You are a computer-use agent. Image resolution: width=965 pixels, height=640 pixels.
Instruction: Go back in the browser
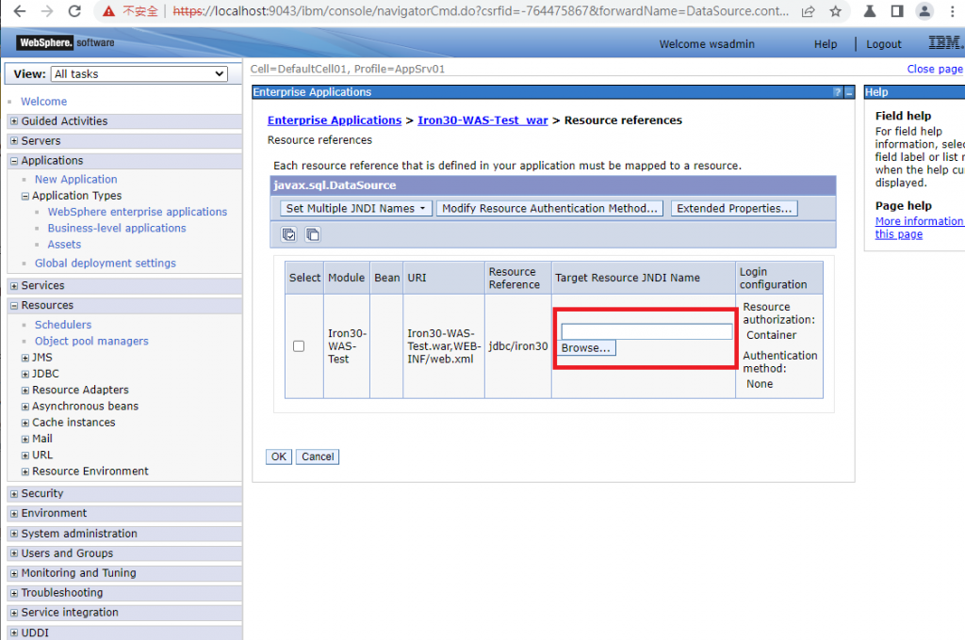[x=20, y=11]
